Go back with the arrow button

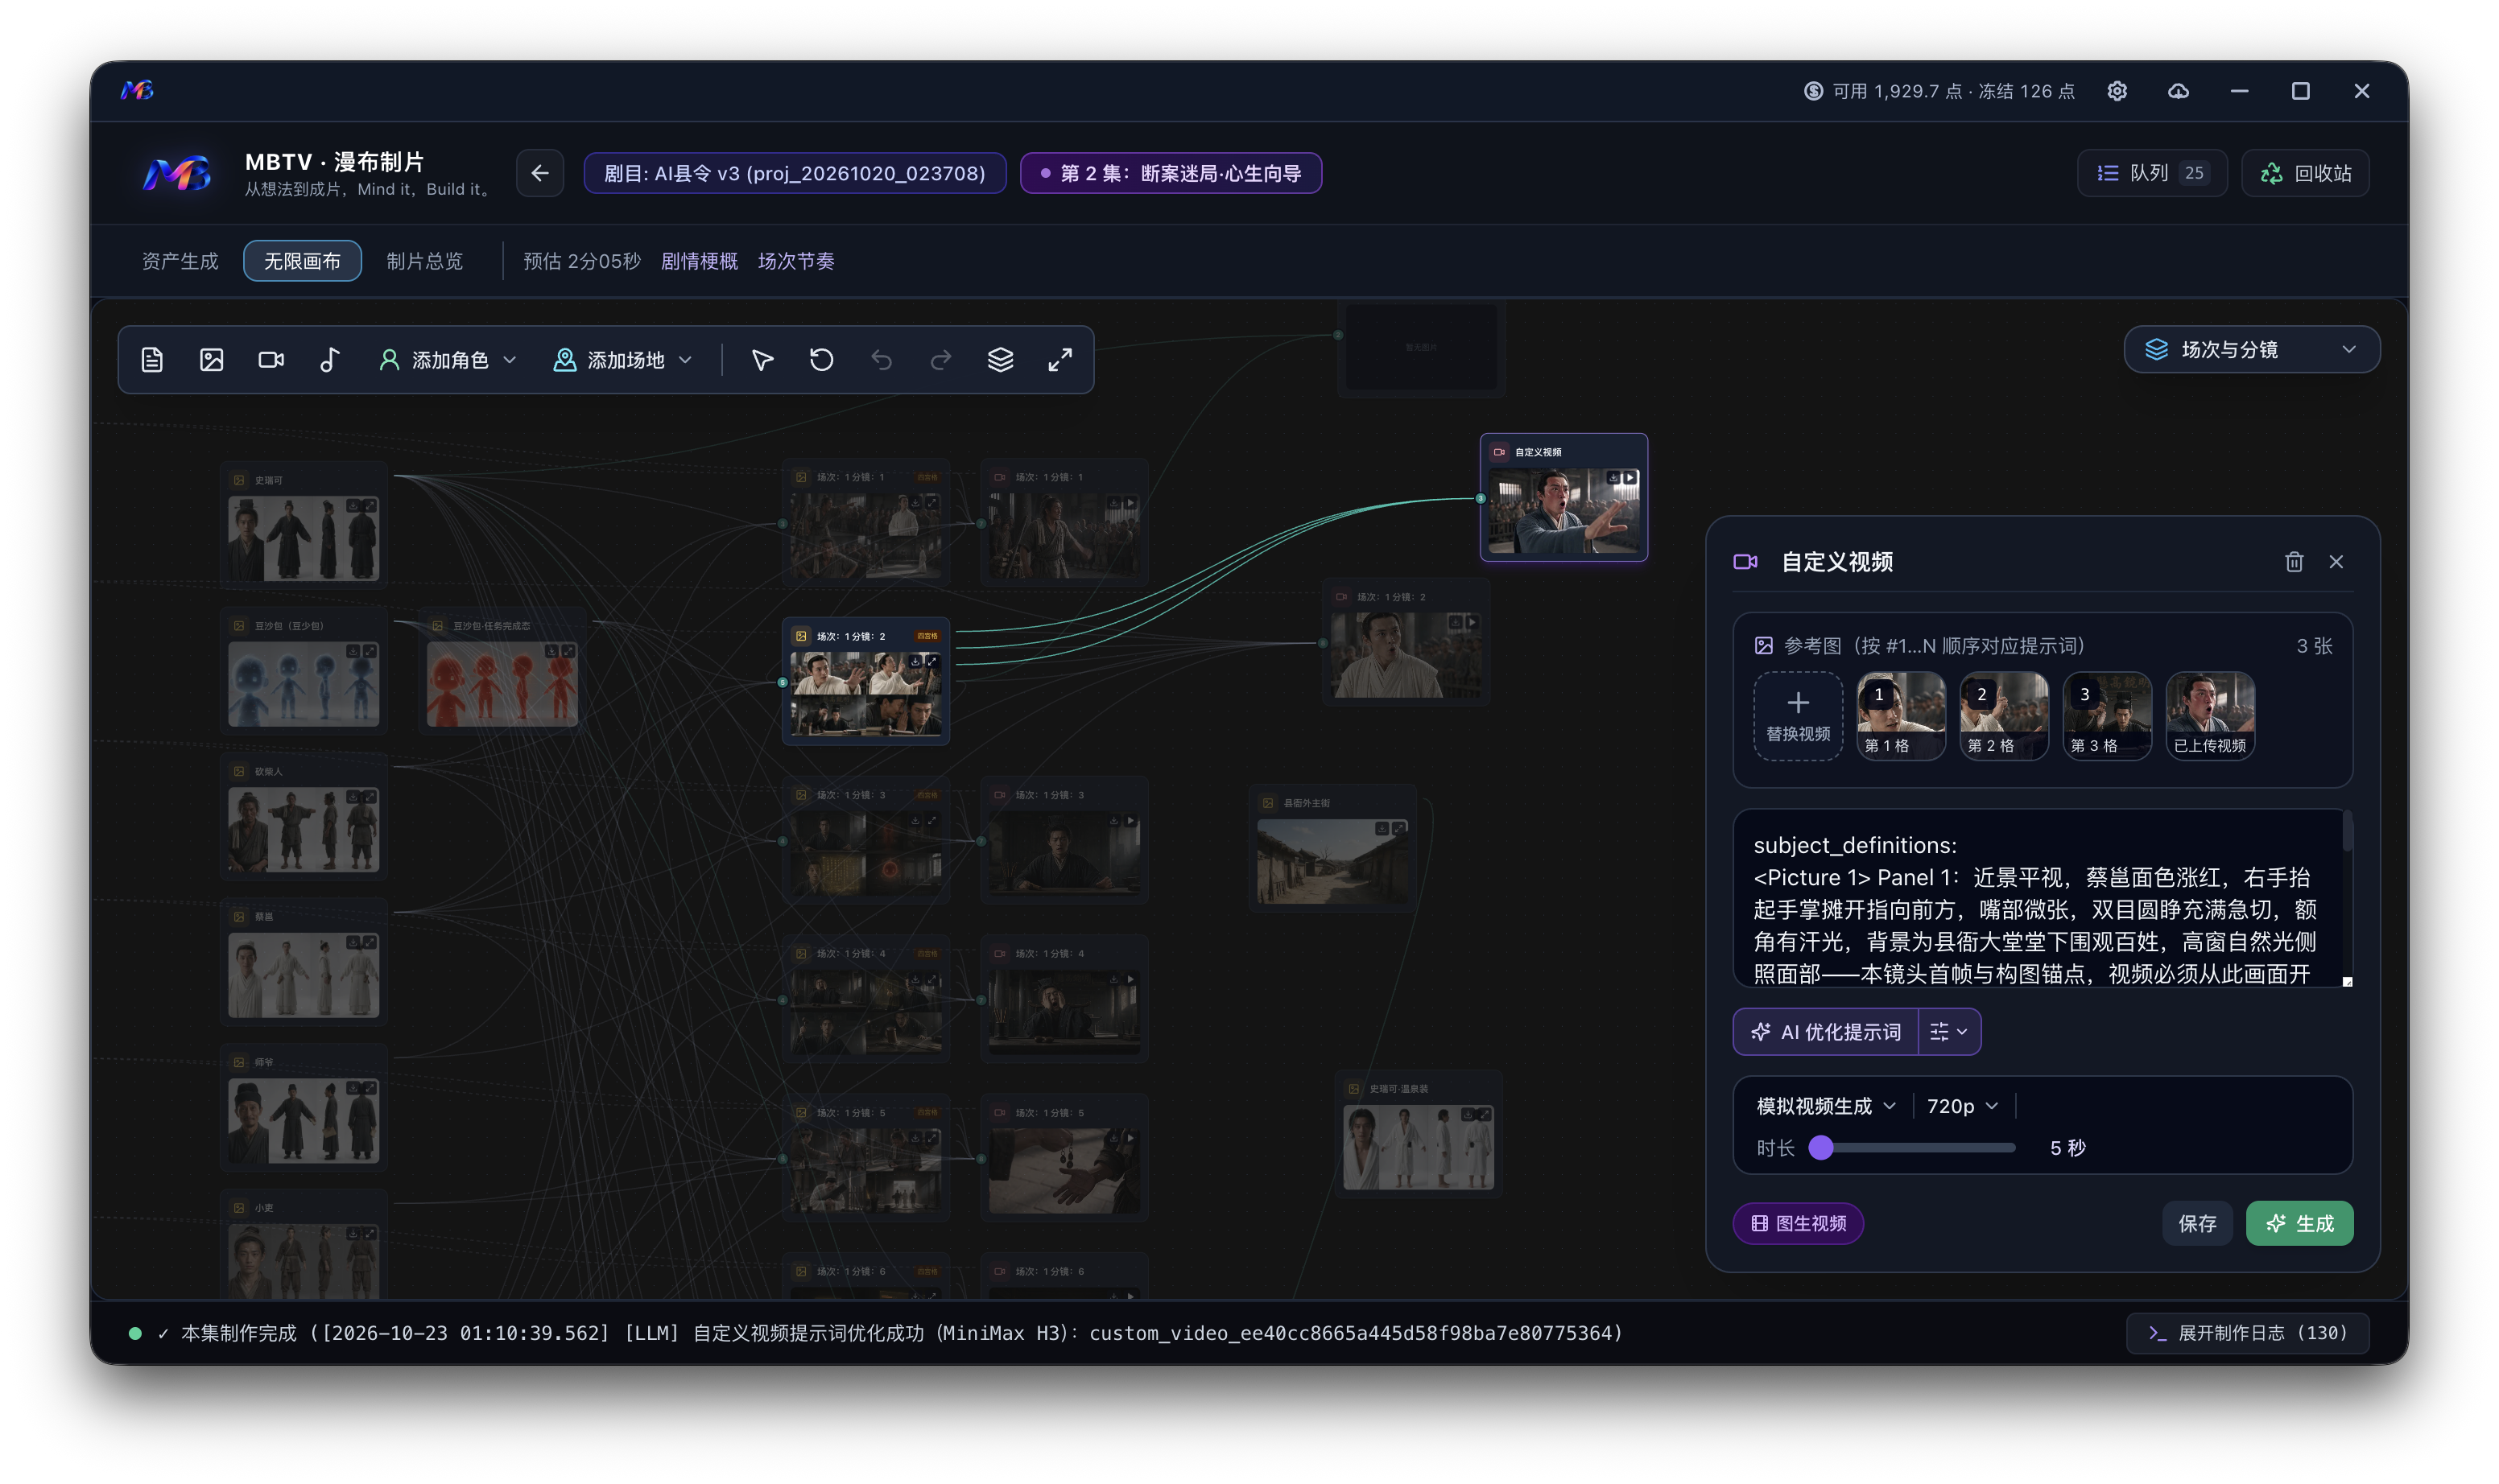point(540,173)
